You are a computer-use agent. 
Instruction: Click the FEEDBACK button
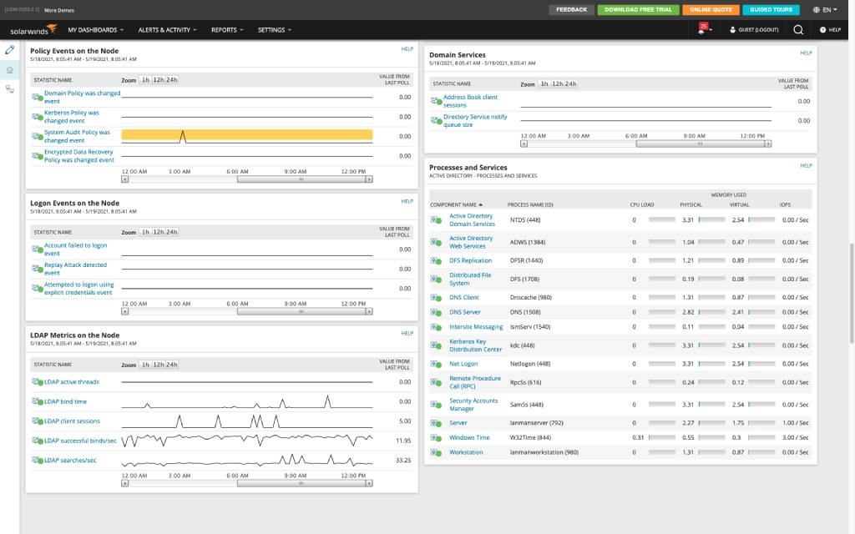pos(572,10)
